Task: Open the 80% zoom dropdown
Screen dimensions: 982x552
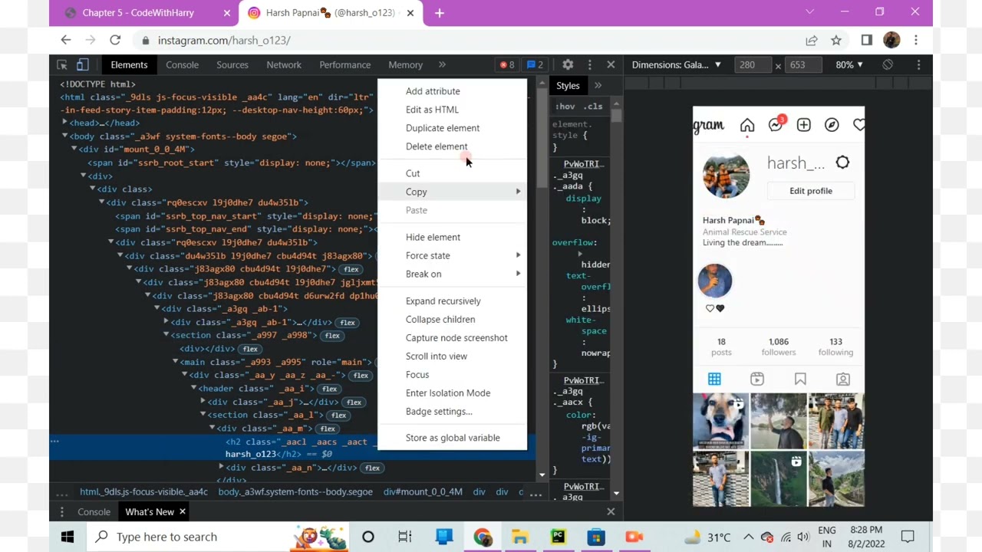Action: coord(849,64)
